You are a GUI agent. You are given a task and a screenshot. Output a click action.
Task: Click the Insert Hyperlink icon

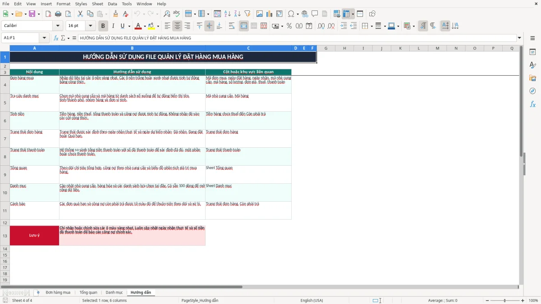[x=305, y=14]
